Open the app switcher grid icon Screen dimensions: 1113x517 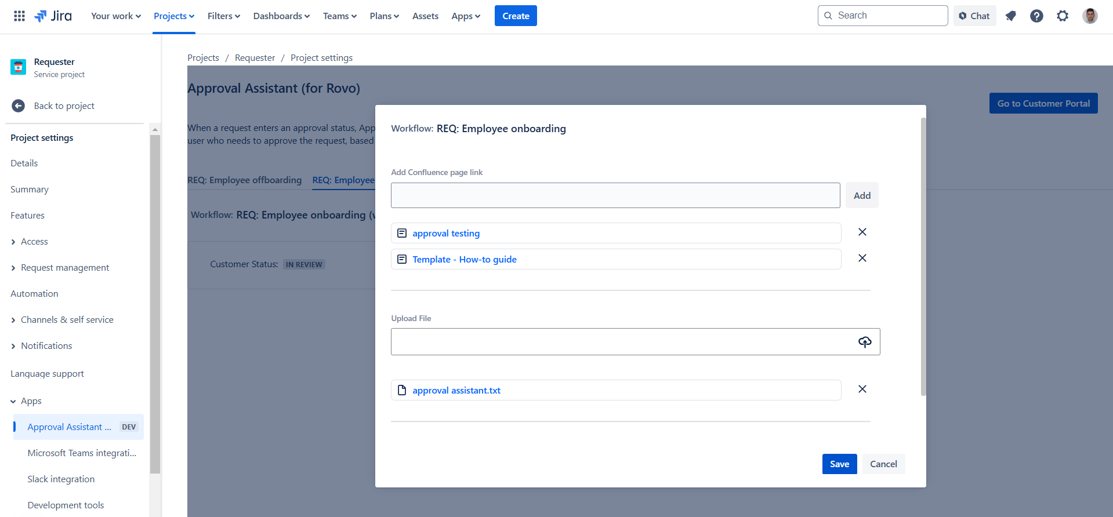pyautogui.click(x=19, y=16)
